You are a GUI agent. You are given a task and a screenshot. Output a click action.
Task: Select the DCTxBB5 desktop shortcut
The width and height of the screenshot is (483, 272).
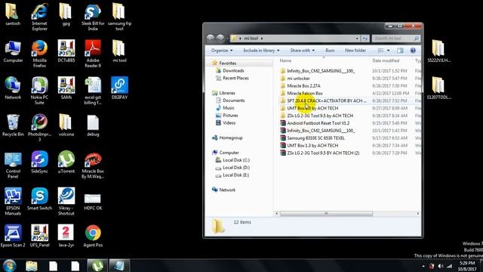[x=66, y=51]
